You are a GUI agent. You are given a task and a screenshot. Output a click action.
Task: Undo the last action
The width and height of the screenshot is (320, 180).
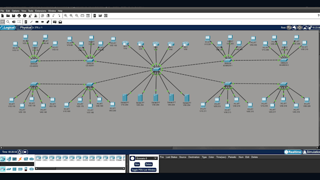(x=54, y=16)
